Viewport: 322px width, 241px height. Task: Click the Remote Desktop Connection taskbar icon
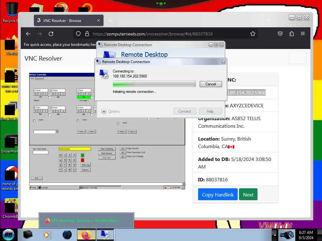(105, 235)
